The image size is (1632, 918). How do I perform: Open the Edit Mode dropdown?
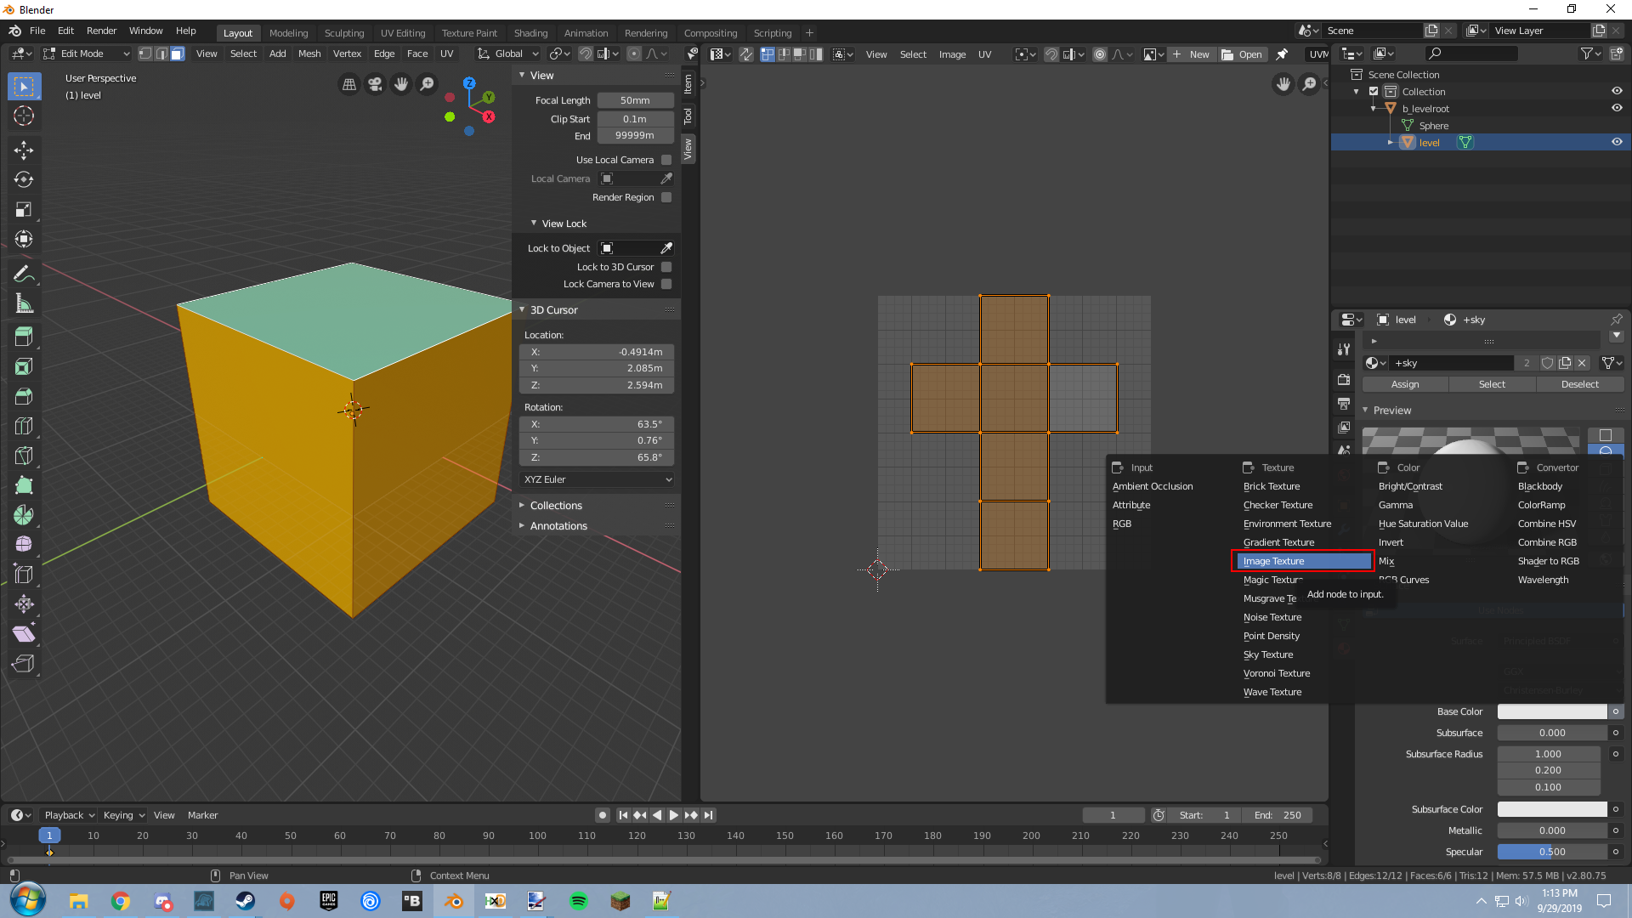86,54
